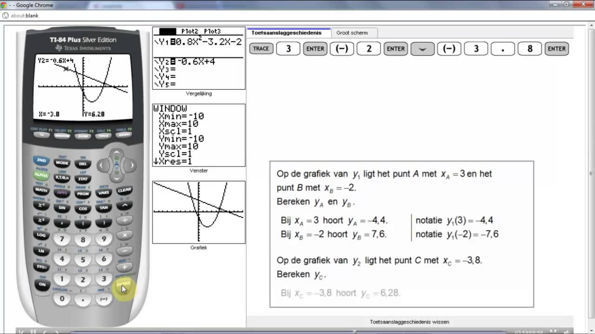Screen dimensions: 595x334
Task: Click number 5 on the calculator keypad
Action: pos(83,260)
